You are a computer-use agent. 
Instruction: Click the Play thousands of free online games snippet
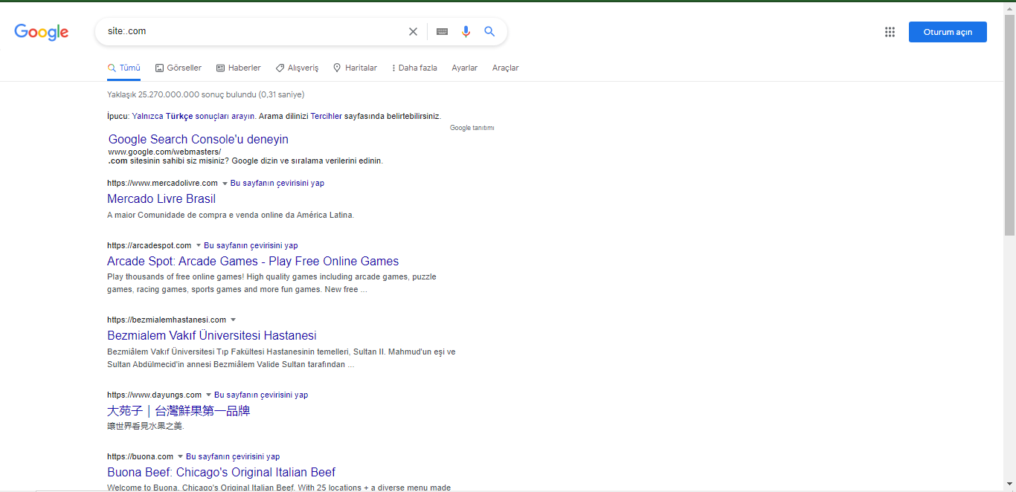[x=271, y=283]
